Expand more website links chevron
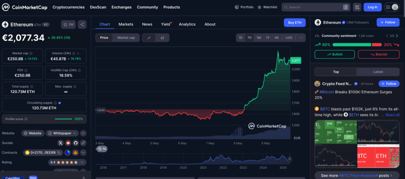The width and height of the screenshot is (405, 179). (x=83, y=133)
